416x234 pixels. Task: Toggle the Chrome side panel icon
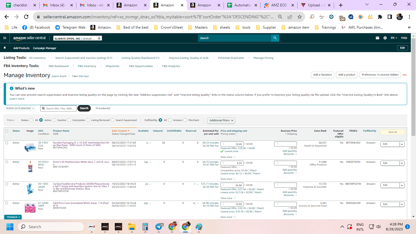pos(390,17)
